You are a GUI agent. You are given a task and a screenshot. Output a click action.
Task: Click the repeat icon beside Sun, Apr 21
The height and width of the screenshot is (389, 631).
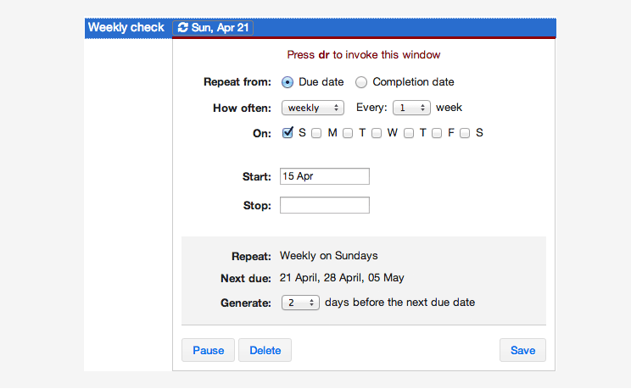(183, 28)
